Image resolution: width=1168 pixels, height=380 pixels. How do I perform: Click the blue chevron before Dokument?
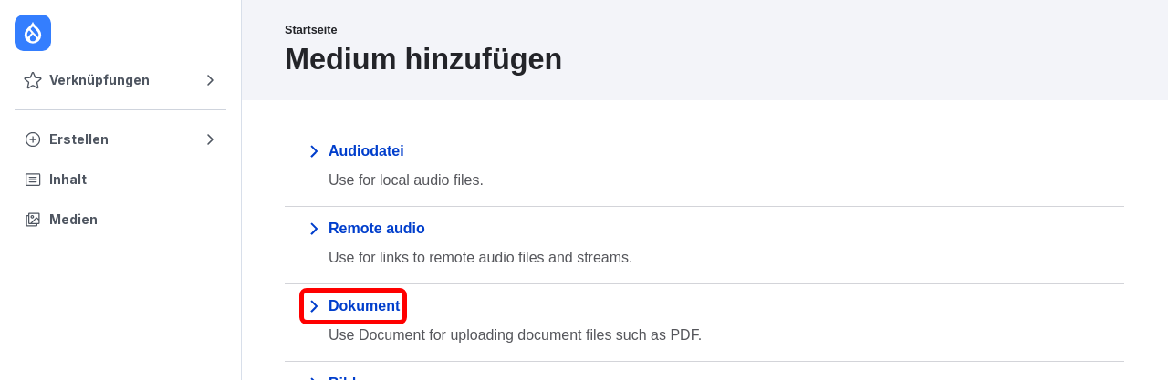(x=314, y=306)
